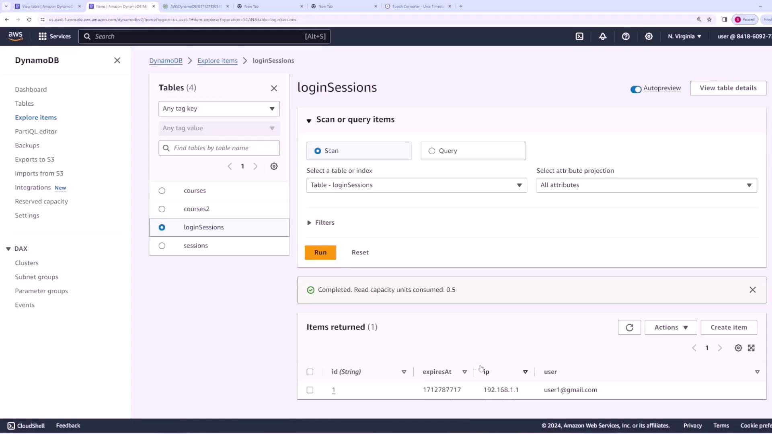Click the CloudShell footer icon
The image size is (772, 434).
tap(11, 426)
